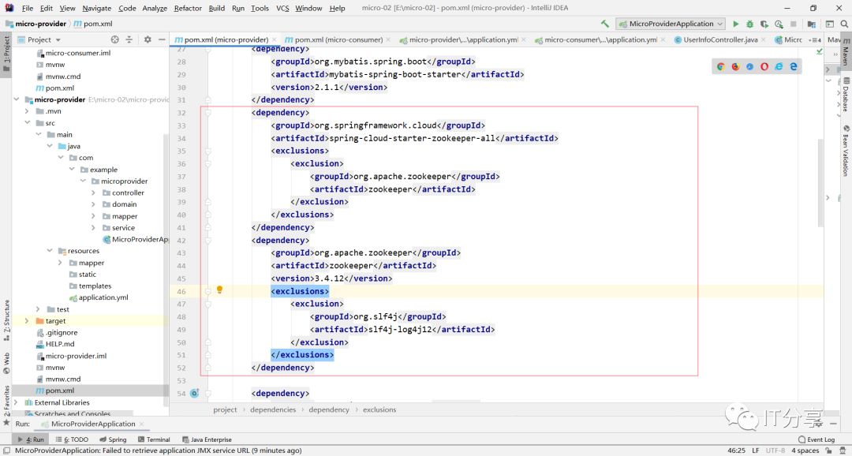
Task: Click the tool window quick-access icon in status bar
Action: tap(6, 450)
